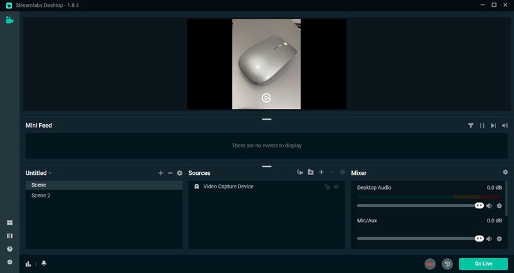Viewport: 514px width, 273px height.
Task: Click the Streamlabs Desktop title bar logo
Action: pos(9,5)
